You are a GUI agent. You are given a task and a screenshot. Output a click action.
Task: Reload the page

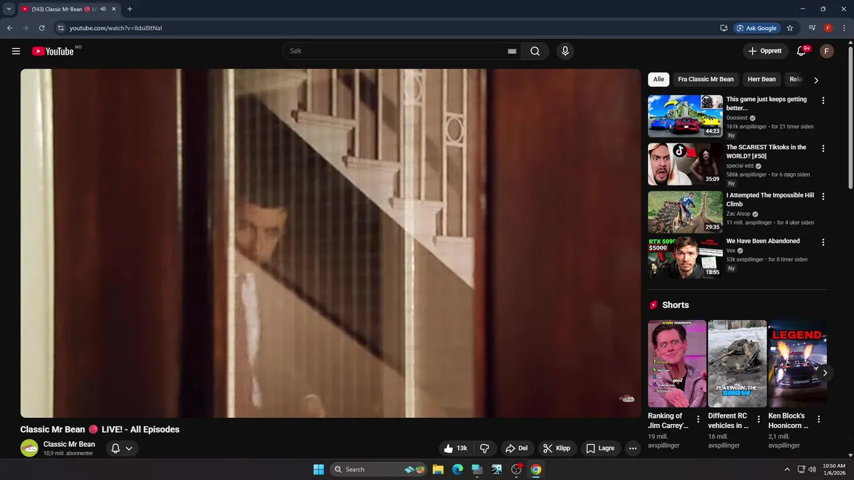(41, 28)
